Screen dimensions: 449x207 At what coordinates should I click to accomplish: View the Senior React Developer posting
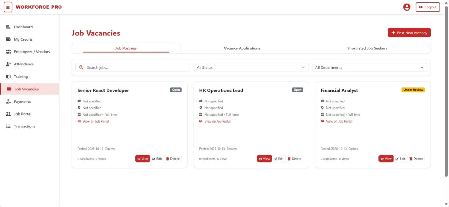(143, 159)
